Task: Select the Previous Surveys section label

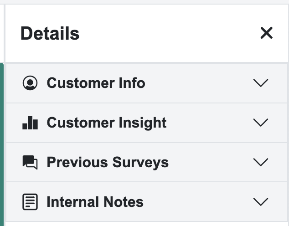Action: (108, 163)
